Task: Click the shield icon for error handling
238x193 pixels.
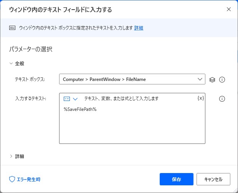Action: 12,179
